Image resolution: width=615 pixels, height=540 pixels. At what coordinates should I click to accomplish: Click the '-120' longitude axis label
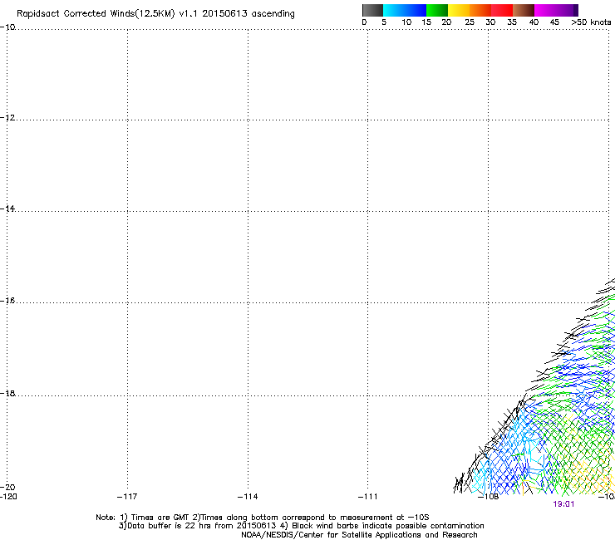[8, 497]
